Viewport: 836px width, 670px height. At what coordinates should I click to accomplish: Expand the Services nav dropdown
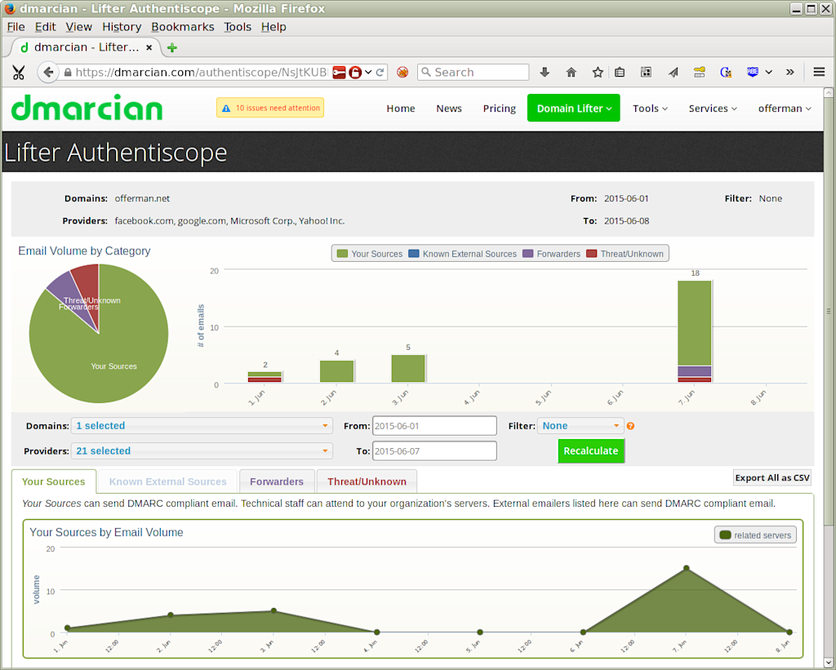coord(713,109)
